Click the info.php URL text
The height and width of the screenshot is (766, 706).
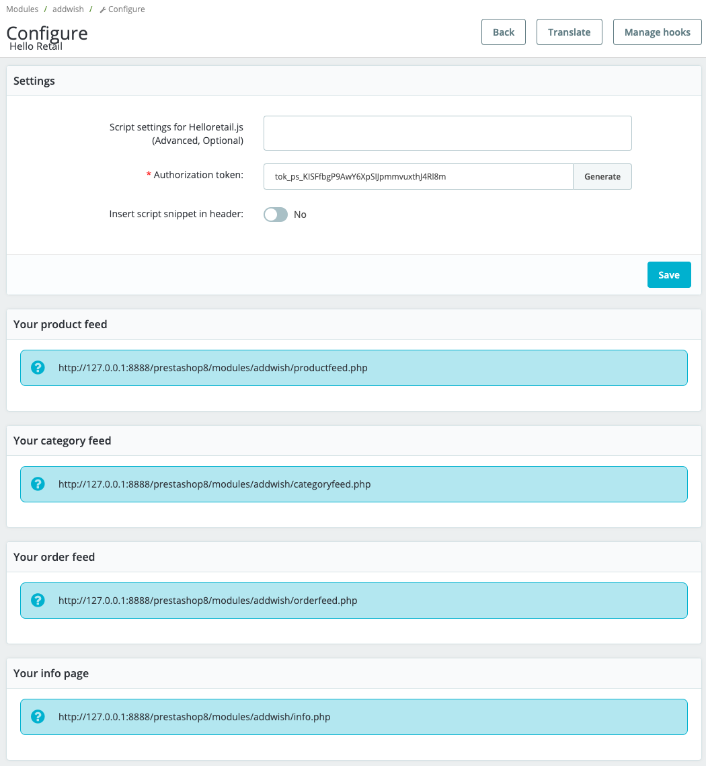[194, 717]
